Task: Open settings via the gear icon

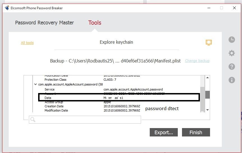Action: coord(232,53)
